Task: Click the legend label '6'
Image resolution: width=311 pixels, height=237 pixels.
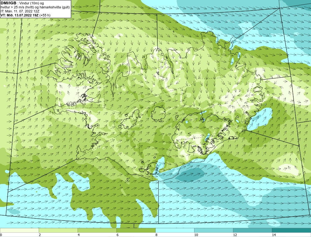Action: click(x=118, y=235)
